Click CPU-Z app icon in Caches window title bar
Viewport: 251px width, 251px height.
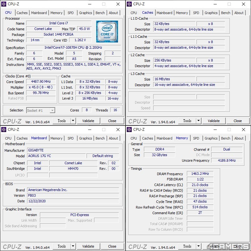[x=129, y=4]
